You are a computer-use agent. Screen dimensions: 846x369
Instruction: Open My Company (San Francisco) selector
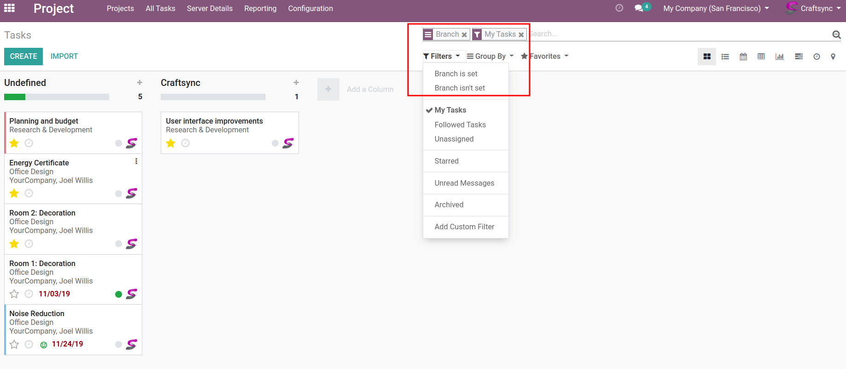[x=716, y=8]
